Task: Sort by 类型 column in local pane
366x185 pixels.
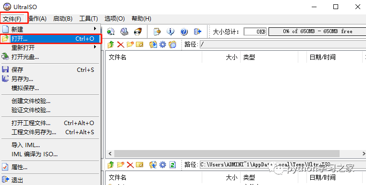Action: pyautogui.click(x=269, y=177)
